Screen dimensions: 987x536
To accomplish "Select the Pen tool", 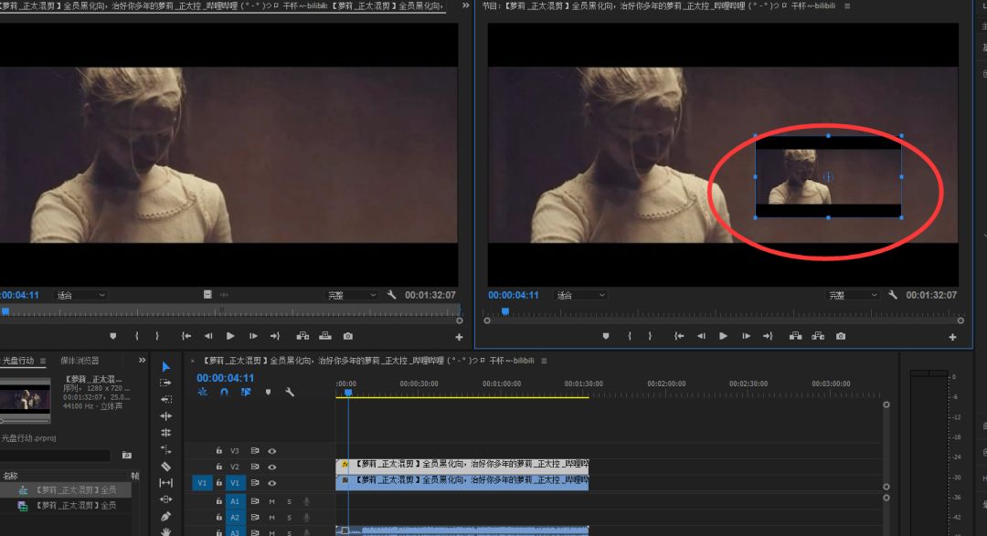I will coord(166,517).
